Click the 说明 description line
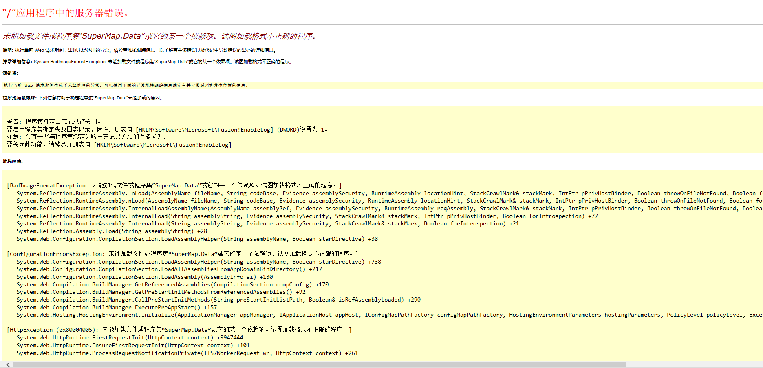 pos(140,50)
